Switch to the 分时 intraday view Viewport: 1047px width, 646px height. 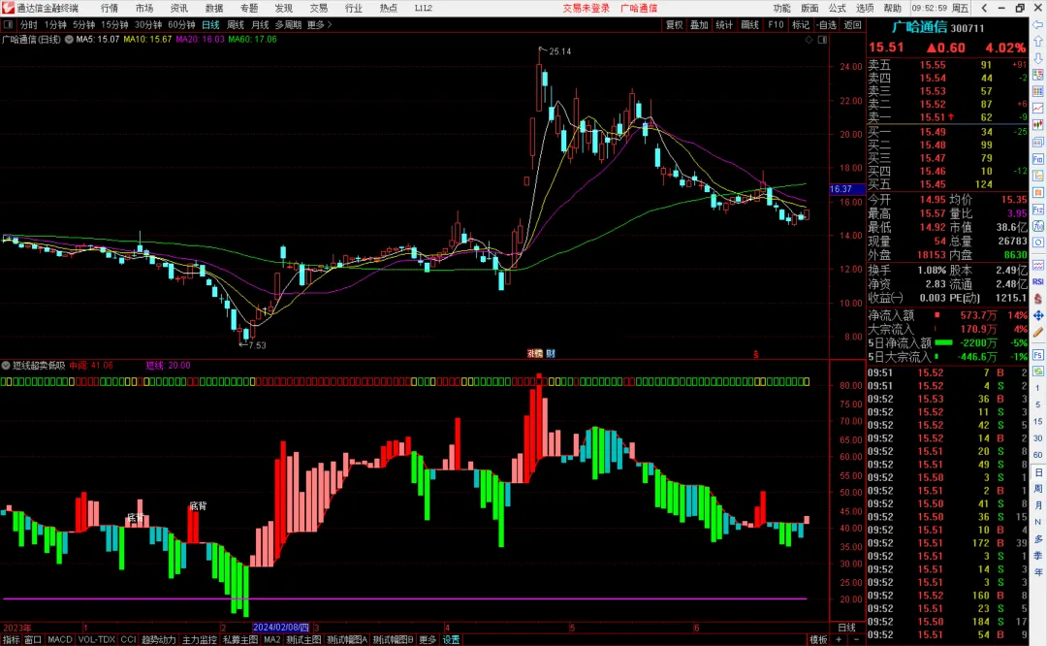tap(29, 24)
